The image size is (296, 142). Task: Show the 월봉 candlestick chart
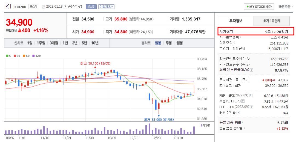tap(180, 43)
